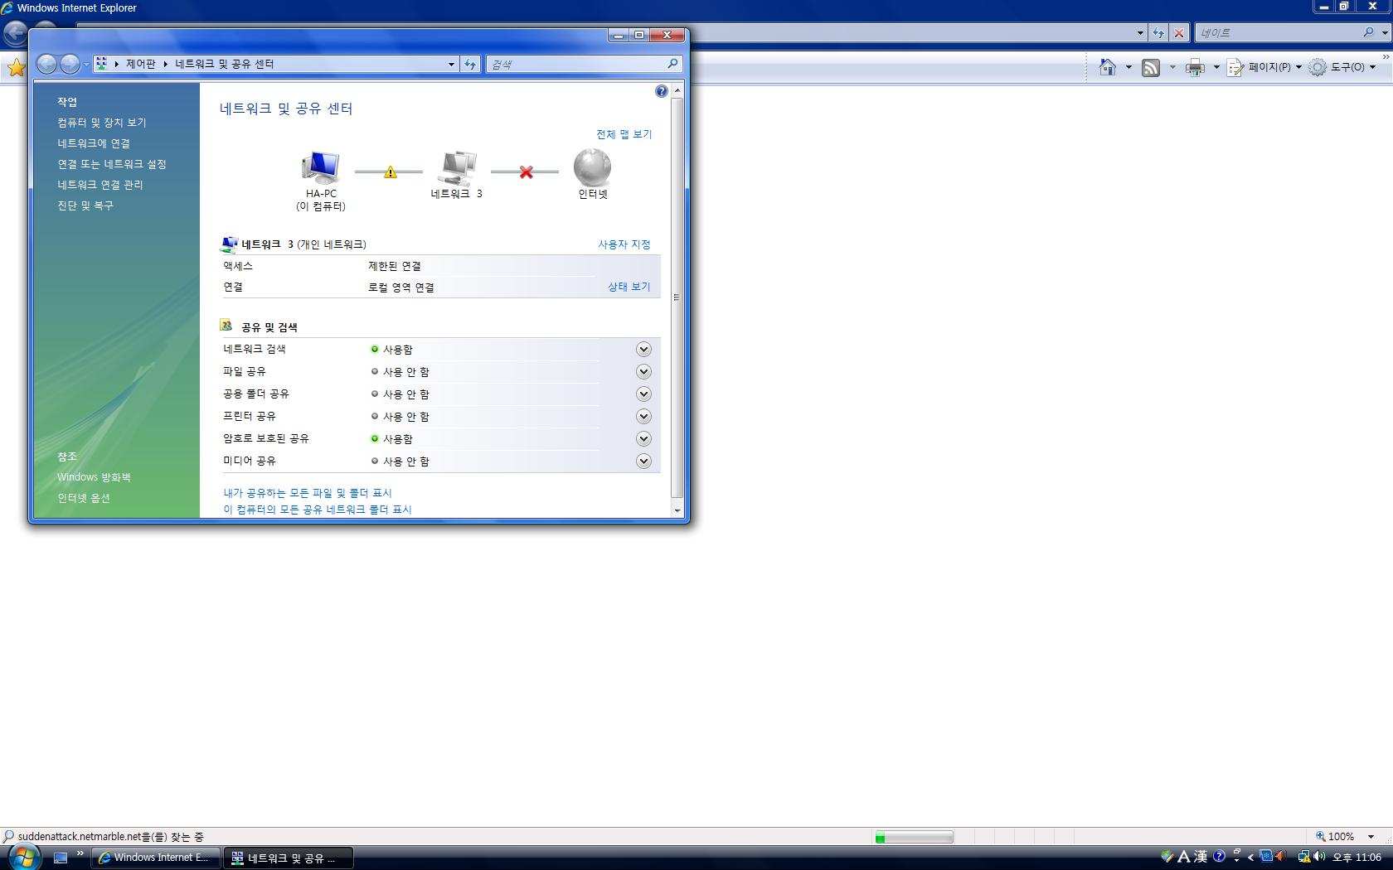Click the IE refresh button beside address bar
The height and width of the screenshot is (870, 1393).
(x=1158, y=33)
